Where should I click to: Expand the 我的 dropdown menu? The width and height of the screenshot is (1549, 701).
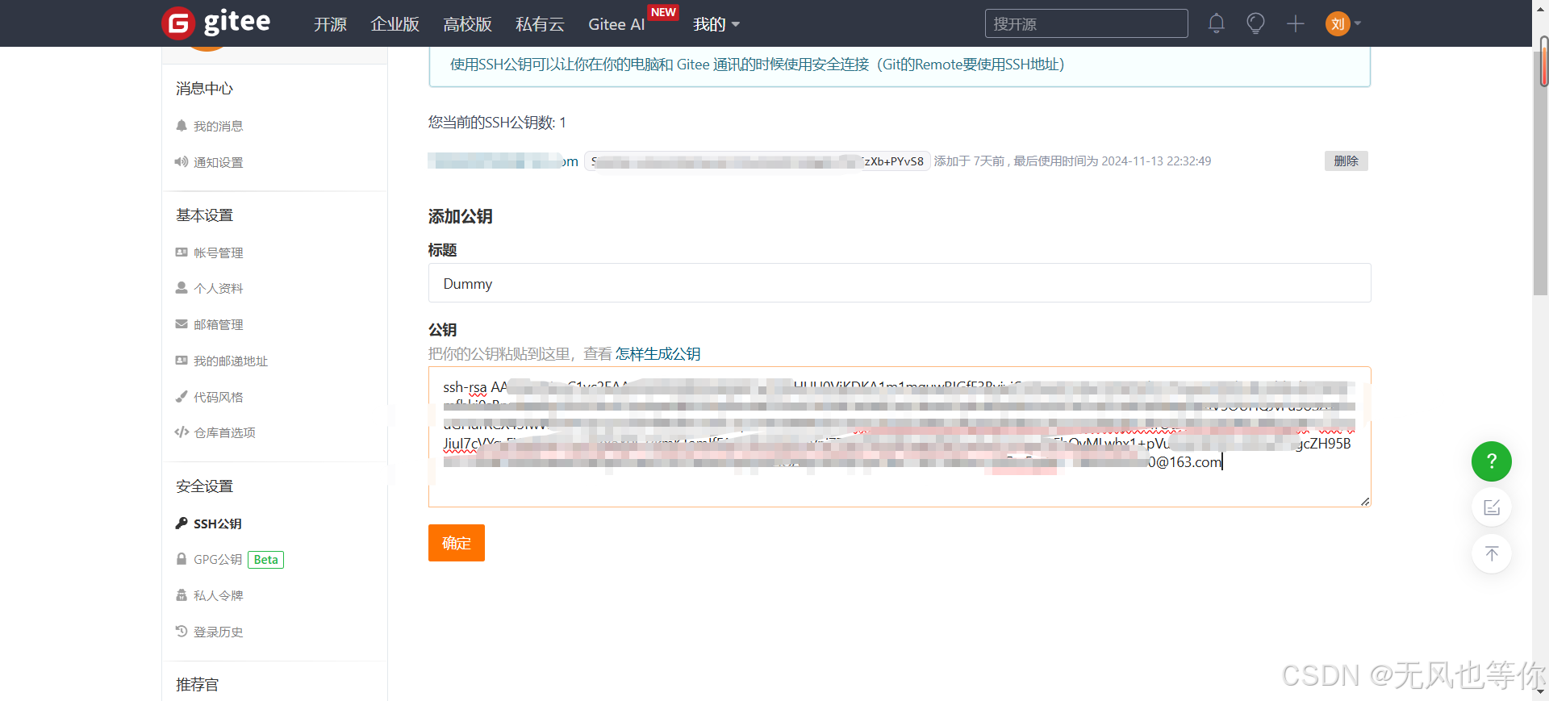(x=716, y=24)
